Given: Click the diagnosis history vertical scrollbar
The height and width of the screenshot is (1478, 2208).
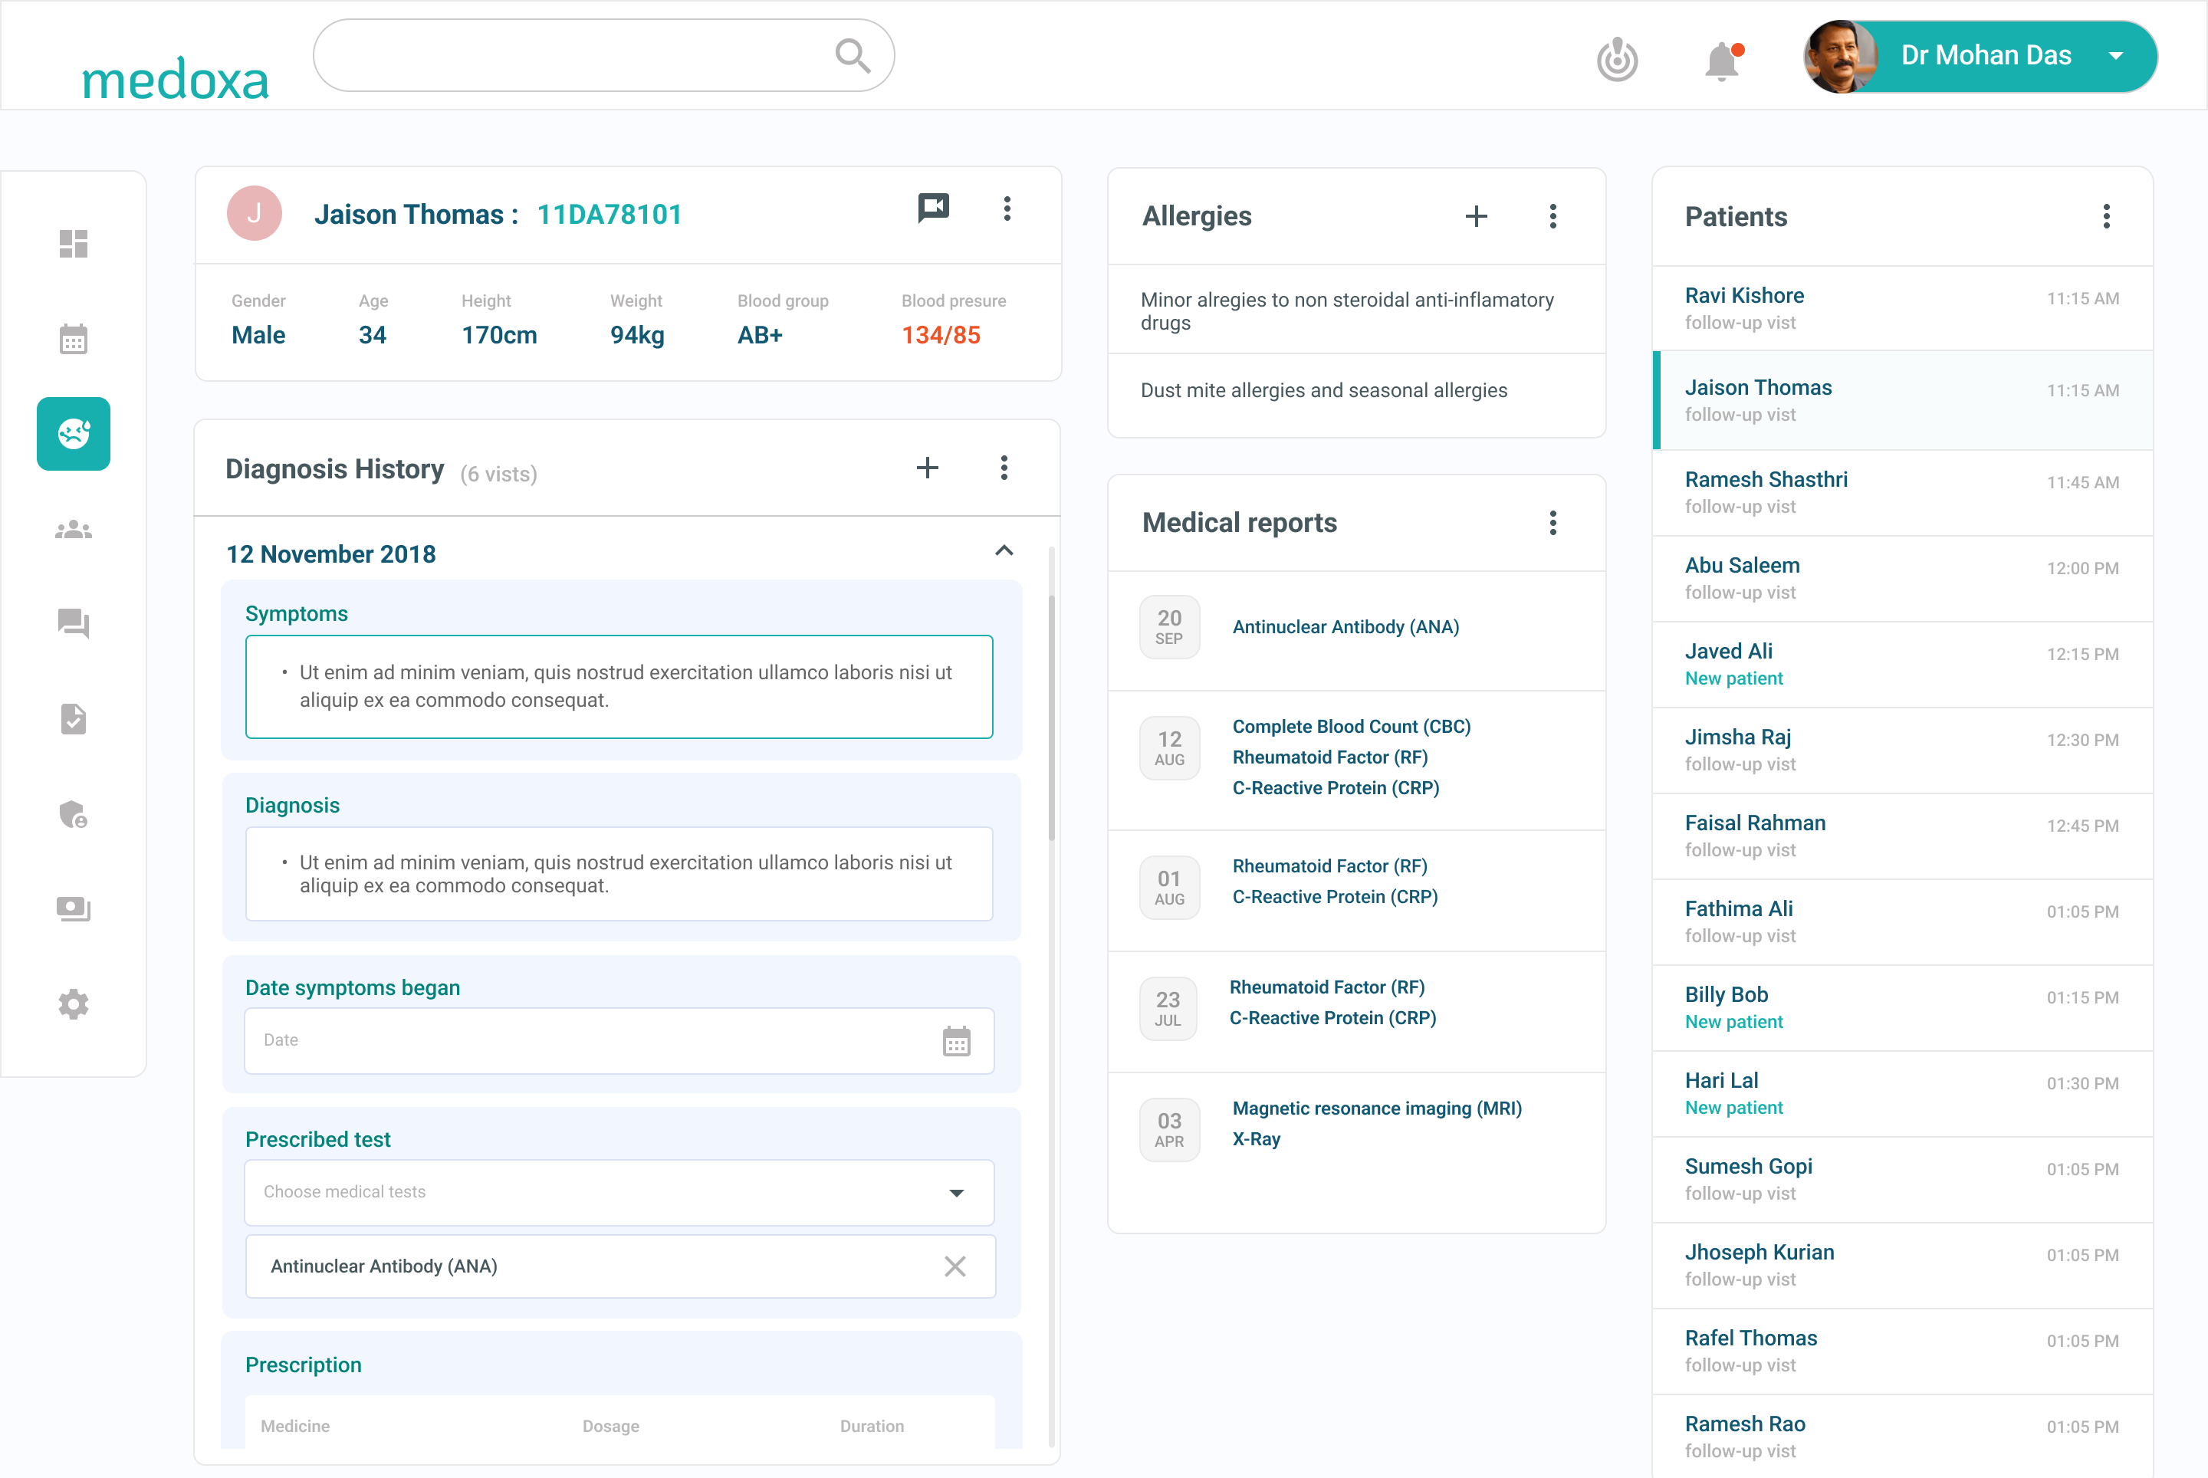Looking at the screenshot, I should [1051, 716].
